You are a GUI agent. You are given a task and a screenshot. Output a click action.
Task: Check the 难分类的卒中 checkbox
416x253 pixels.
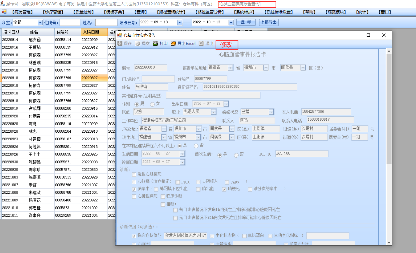pos(250,189)
